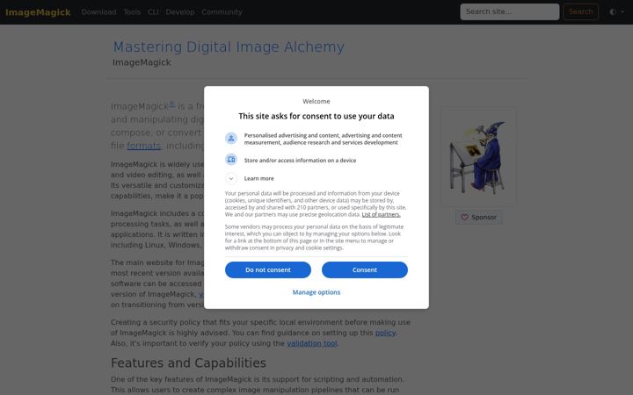
Task: Click the Features and Capabilities heading
Action: [188, 363]
